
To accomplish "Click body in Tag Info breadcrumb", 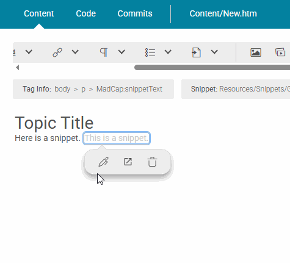I will point(62,89).
